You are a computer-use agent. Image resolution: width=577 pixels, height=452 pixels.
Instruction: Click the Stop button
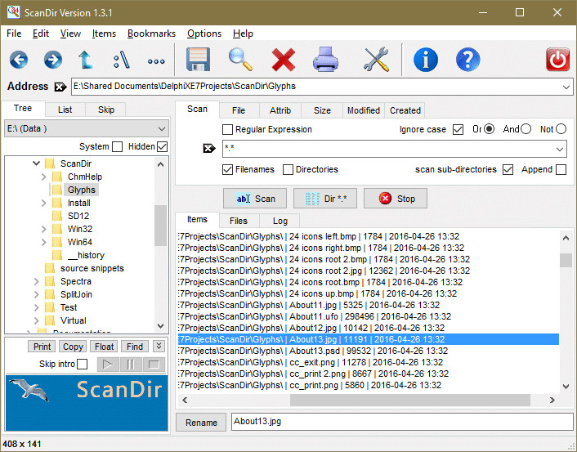pos(396,199)
